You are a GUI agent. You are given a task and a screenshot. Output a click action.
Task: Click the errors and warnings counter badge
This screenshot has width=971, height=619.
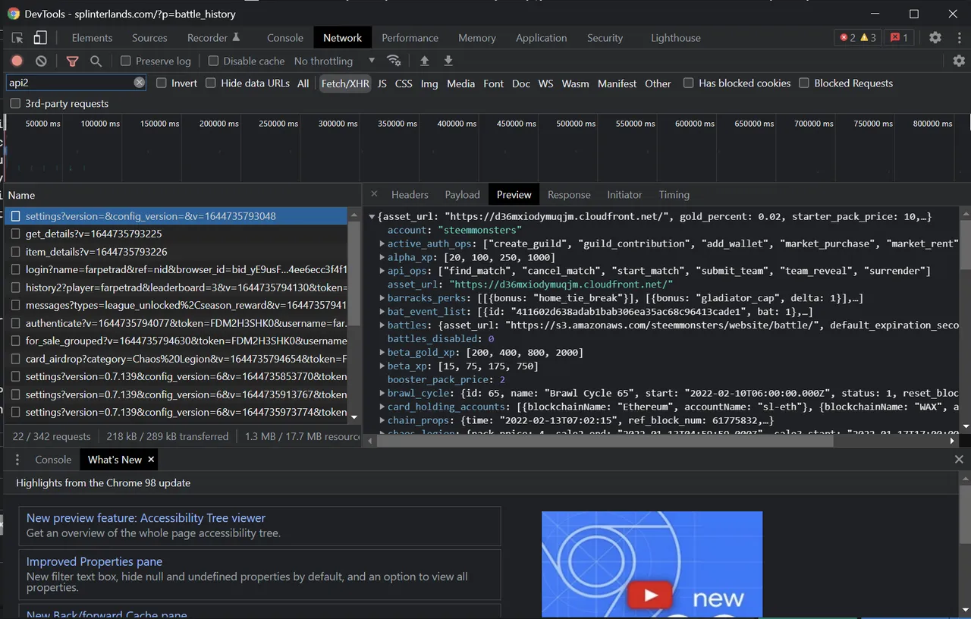coord(858,37)
